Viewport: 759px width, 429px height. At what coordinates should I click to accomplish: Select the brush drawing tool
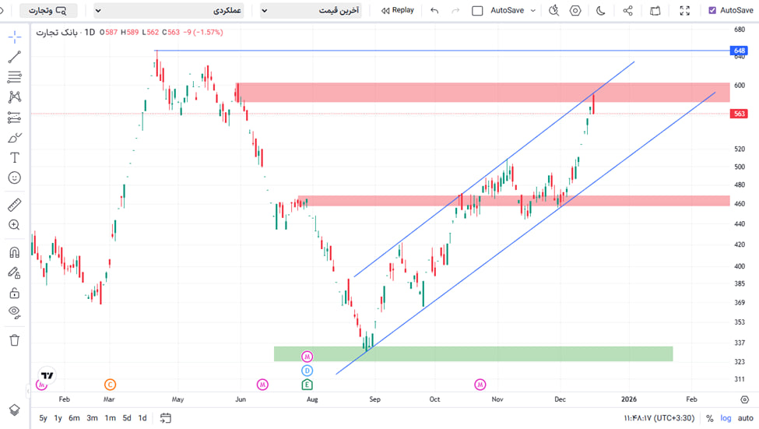(x=15, y=138)
